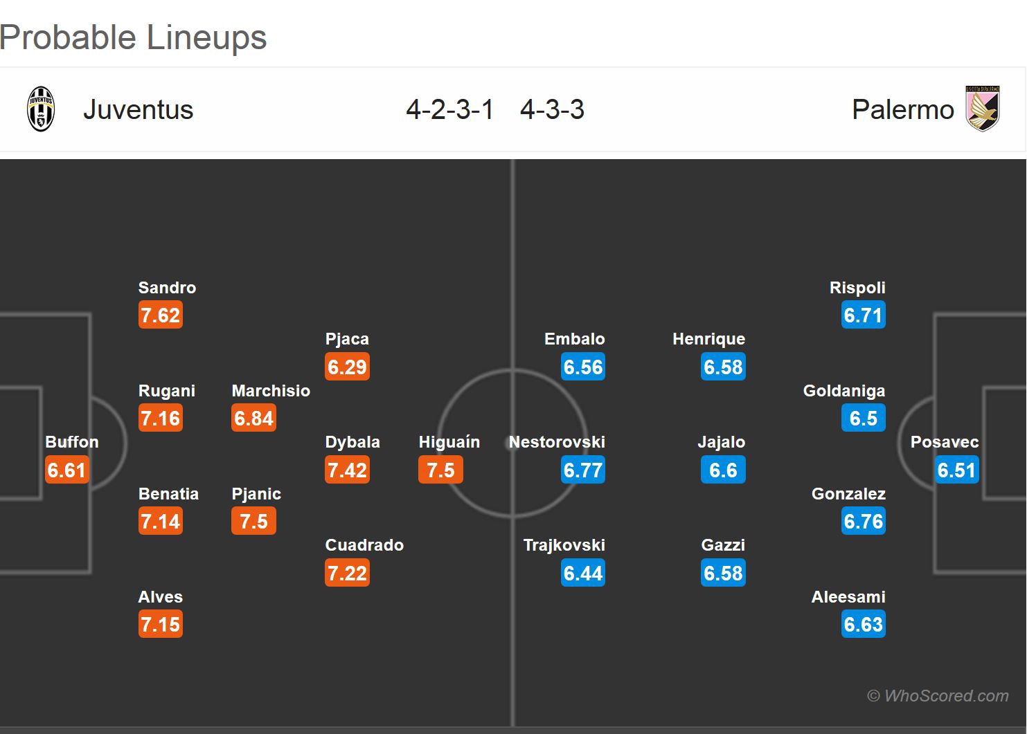This screenshot has width=1027, height=734.
Task: Select Jajalo's 6.6 rating badge
Action: 723,470
